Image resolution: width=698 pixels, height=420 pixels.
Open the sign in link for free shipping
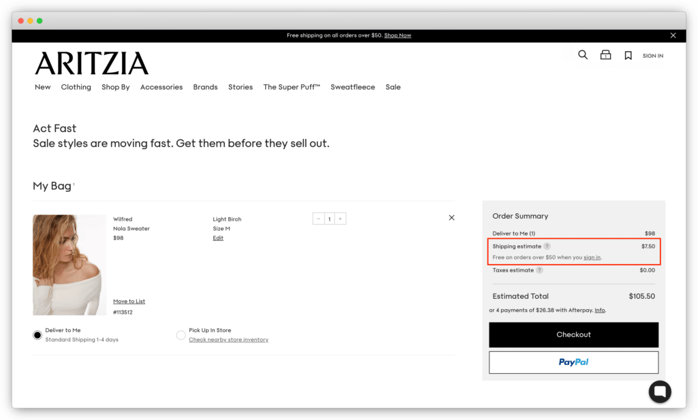[x=592, y=257]
